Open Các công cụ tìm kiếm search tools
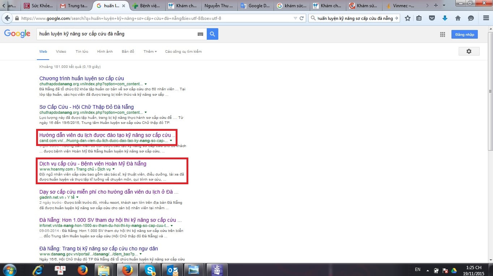 [183, 52]
